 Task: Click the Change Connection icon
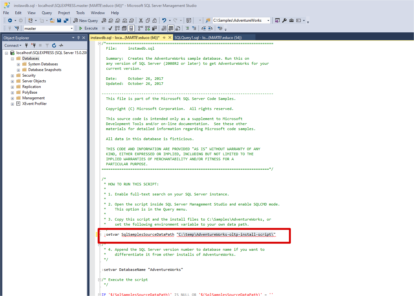[x=17, y=28]
